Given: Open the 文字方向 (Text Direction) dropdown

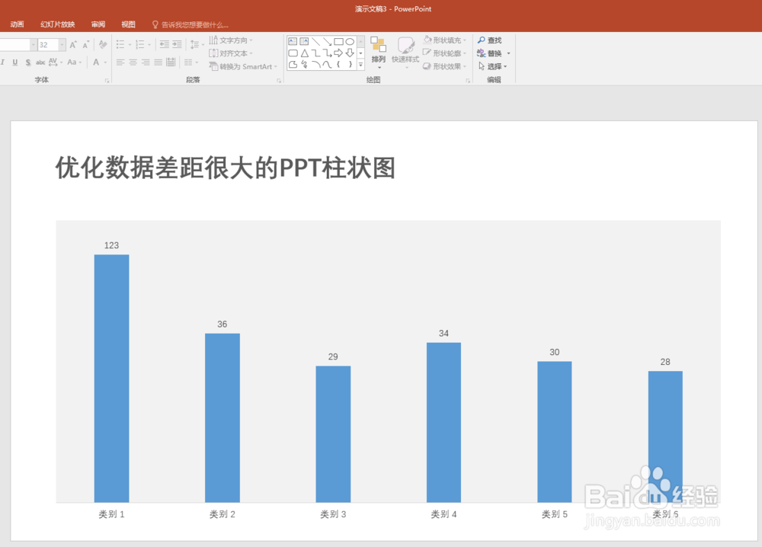Looking at the screenshot, I should 232,40.
